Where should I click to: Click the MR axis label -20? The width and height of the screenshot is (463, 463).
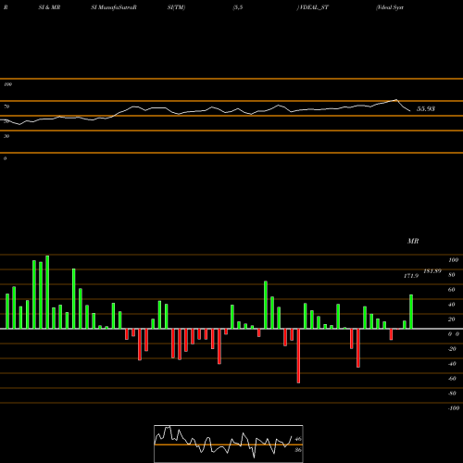coord(452,349)
